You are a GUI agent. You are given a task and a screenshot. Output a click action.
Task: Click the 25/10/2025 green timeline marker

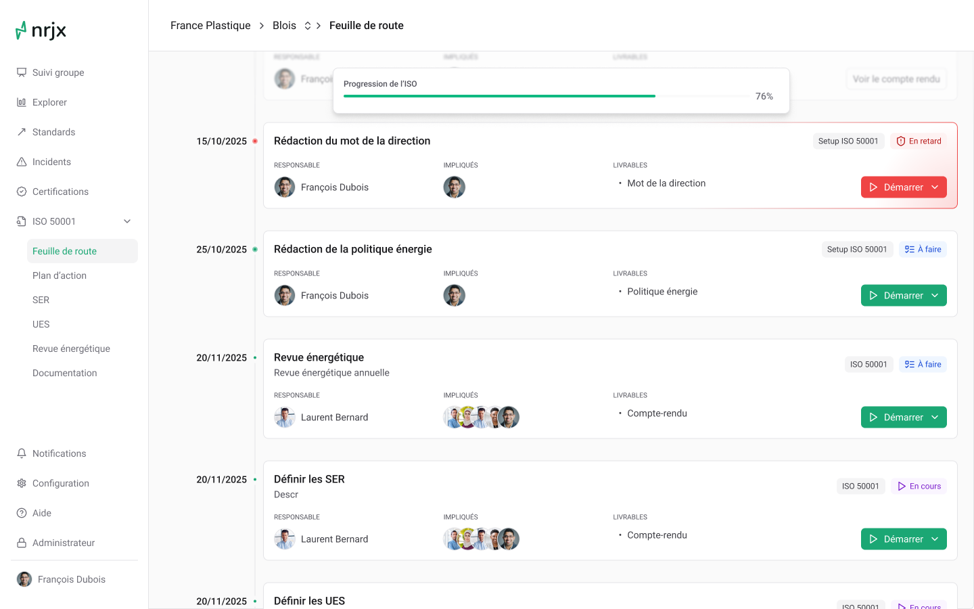coord(255,250)
